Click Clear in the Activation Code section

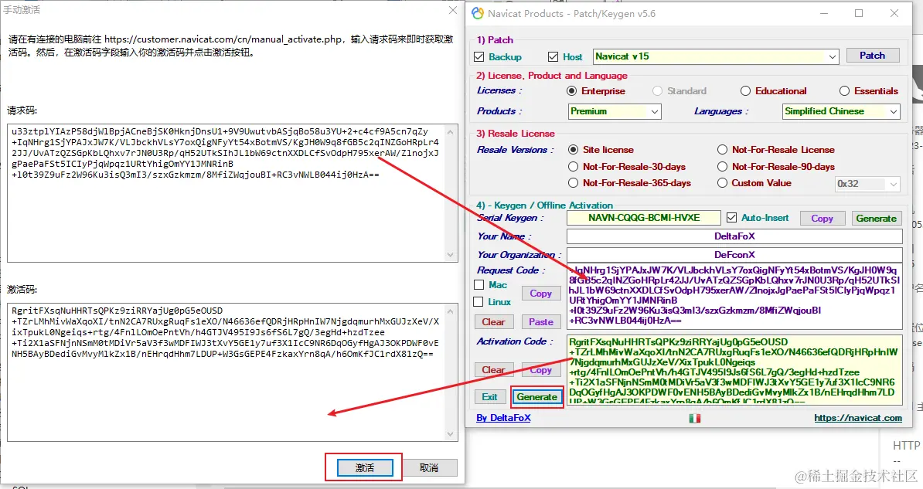pos(493,369)
